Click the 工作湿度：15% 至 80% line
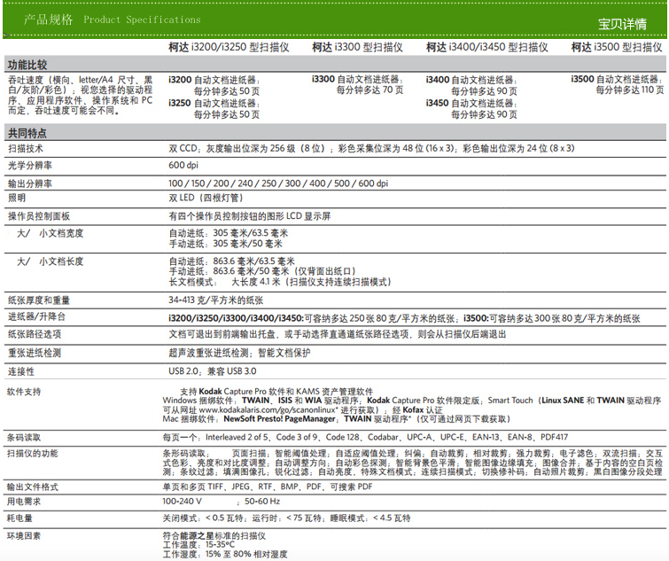 (225, 554)
